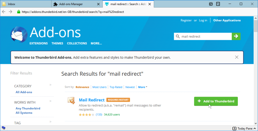The image size is (258, 131).
Task: Select All Systems filter
Action: (24, 113)
